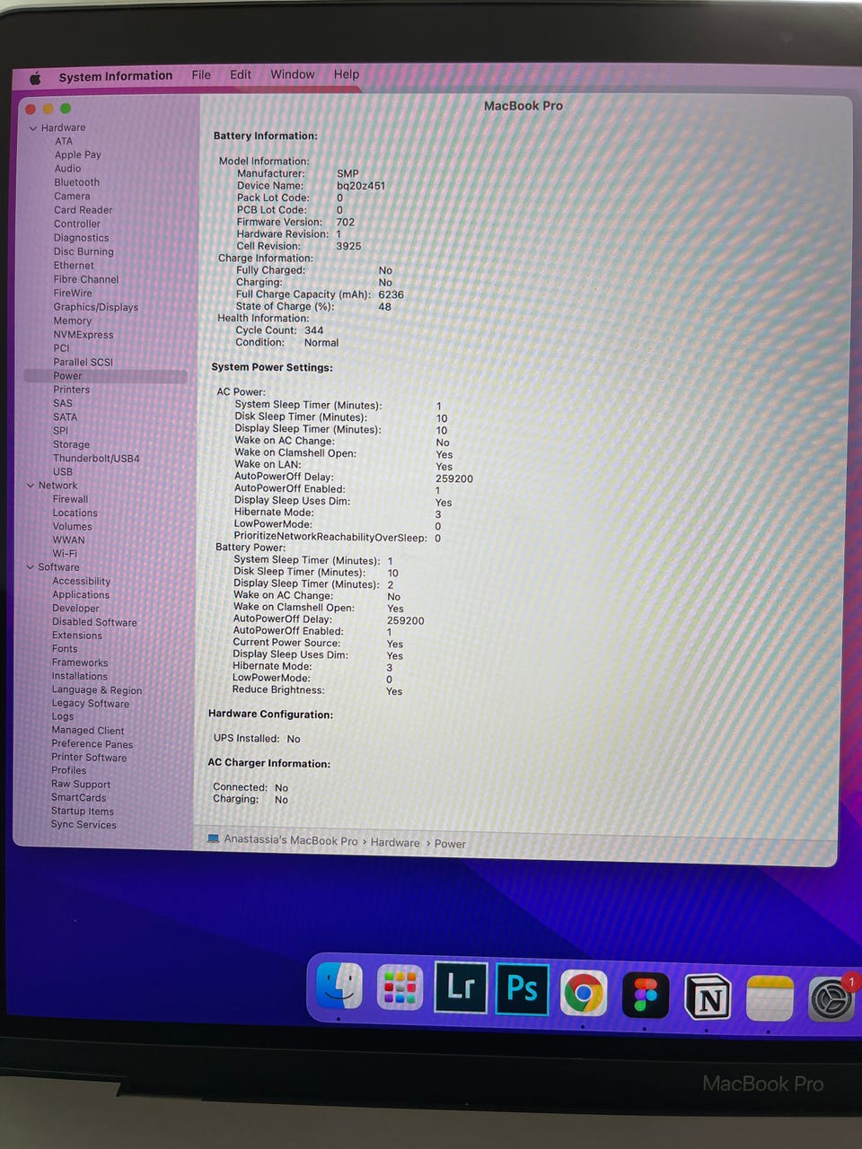Click Power in the path bar
Screen dimensions: 862x1149
450,844
